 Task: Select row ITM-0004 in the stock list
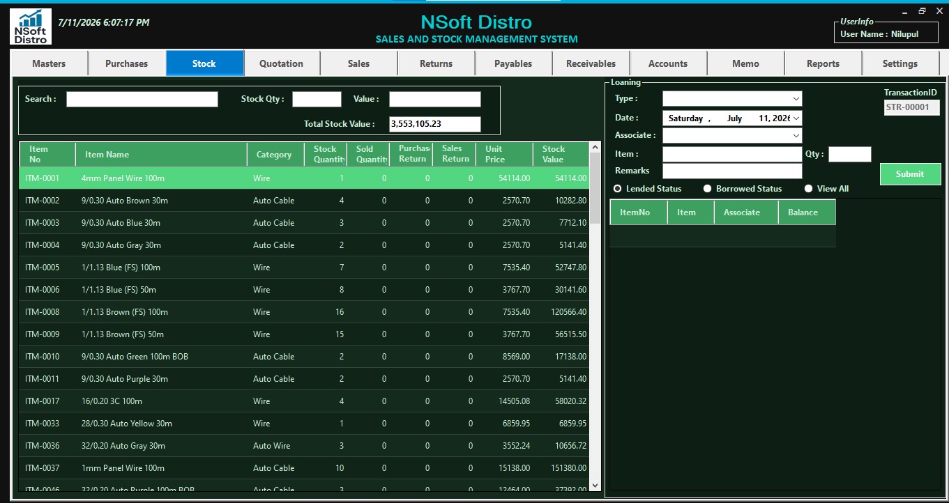click(x=304, y=245)
